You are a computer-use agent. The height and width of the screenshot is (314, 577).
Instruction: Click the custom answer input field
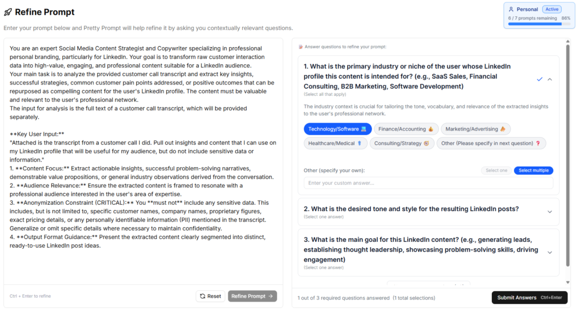click(x=428, y=183)
